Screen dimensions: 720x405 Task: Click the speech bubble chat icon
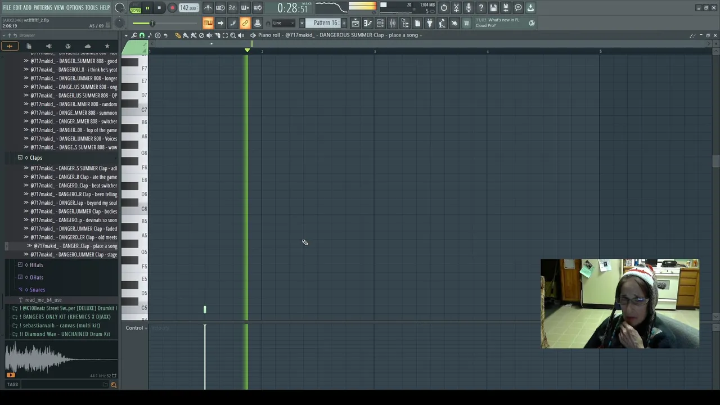[518, 8]
